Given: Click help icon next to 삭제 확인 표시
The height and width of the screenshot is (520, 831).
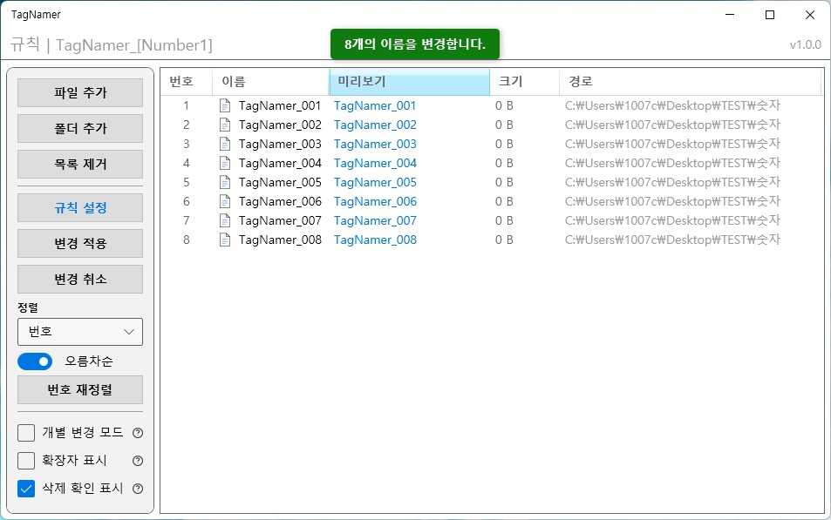Looking at the screenshot, I should pyautogui.click(x=137, y=489).
